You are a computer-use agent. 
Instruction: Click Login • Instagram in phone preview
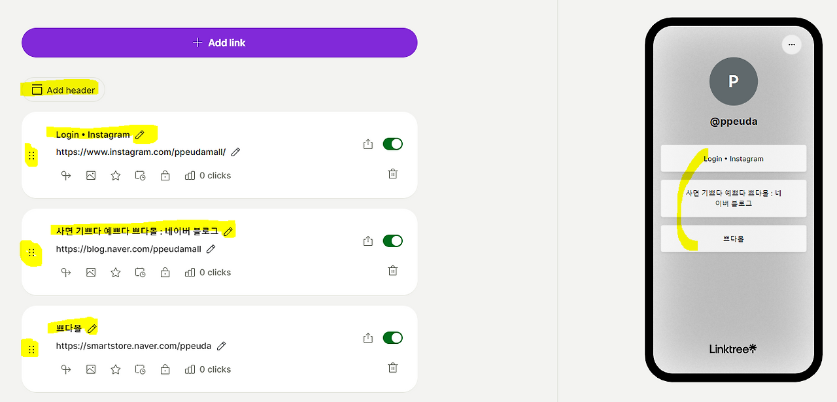[x=733, y=159]
